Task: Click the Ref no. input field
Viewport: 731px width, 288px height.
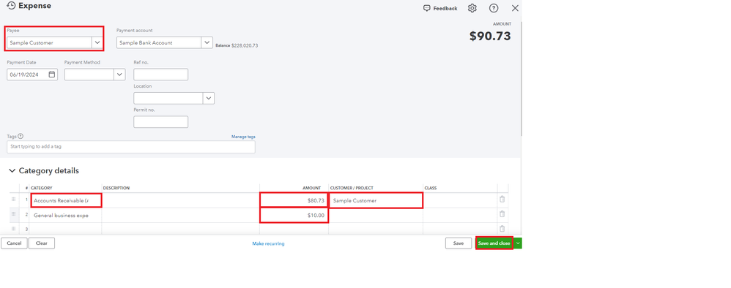Action: click(161, 75)
